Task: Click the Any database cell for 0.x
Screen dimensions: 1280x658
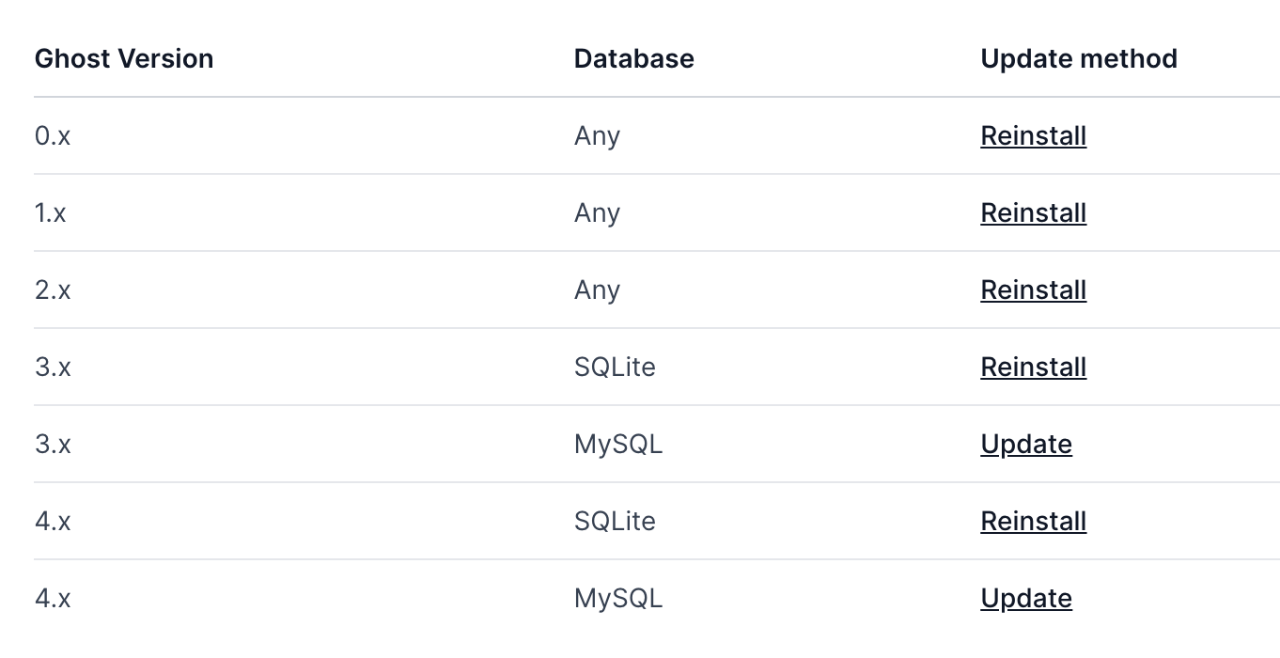Action: 597,136
